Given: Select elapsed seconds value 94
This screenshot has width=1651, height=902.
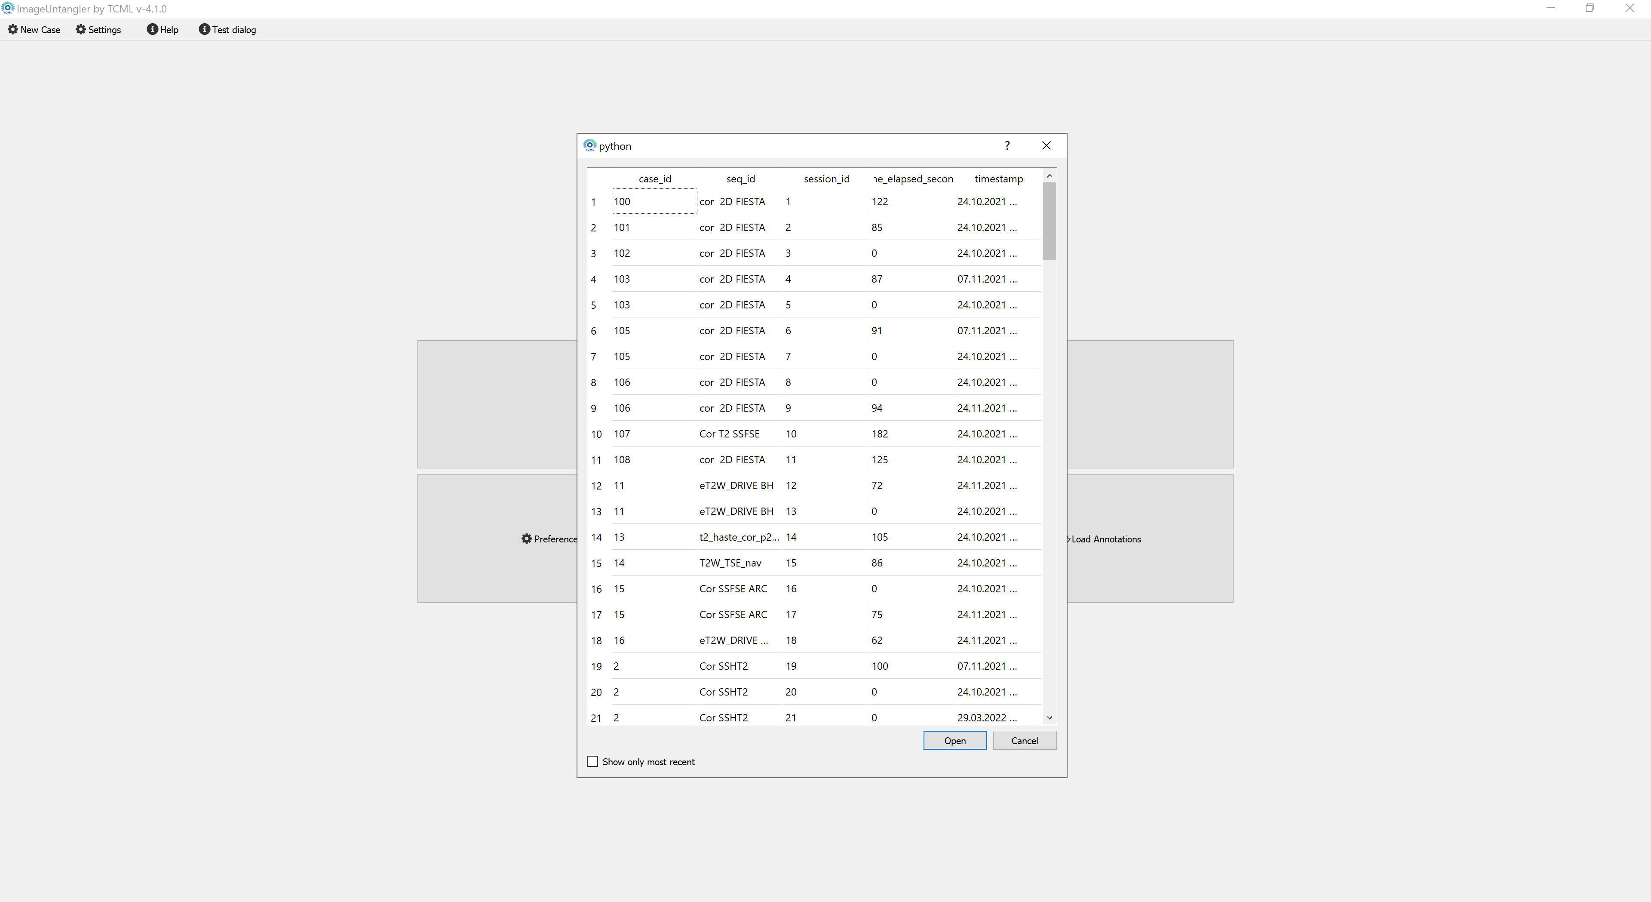Looking at the screenshot, I should 913,408.
